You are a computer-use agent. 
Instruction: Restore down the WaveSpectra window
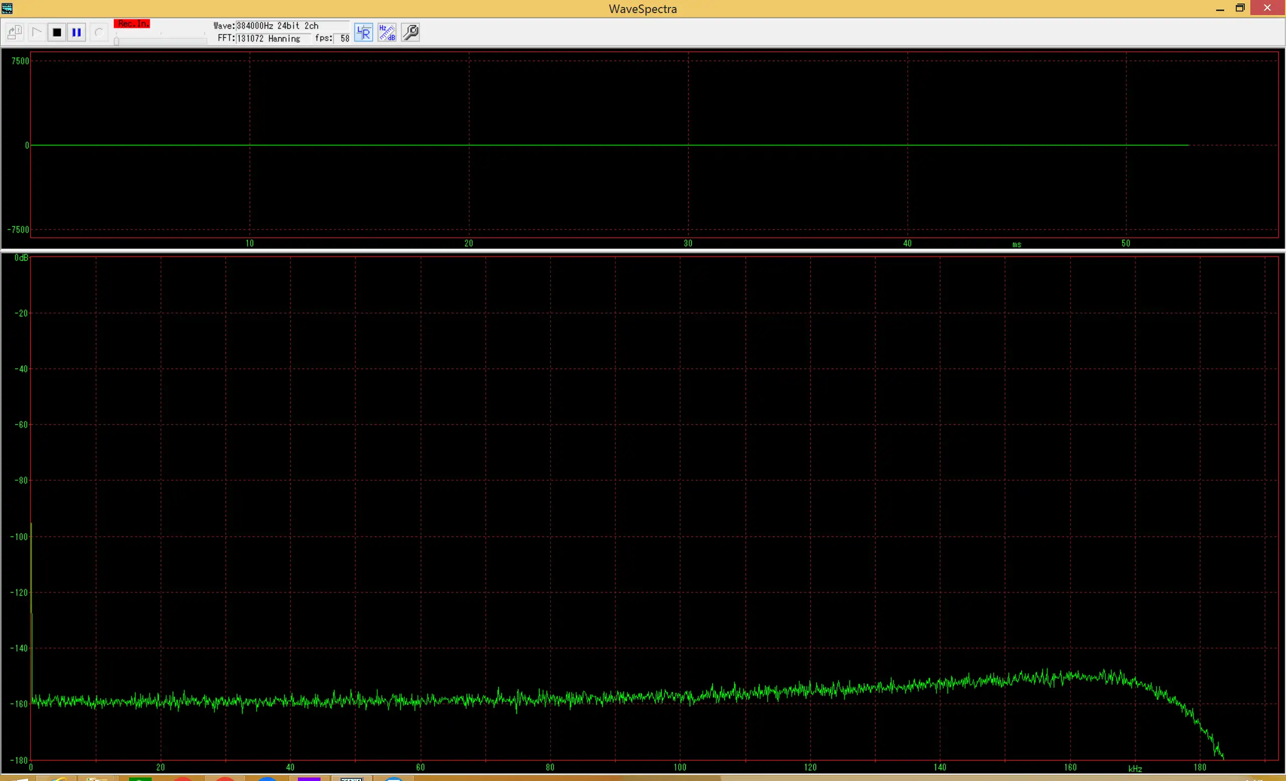1240,8
